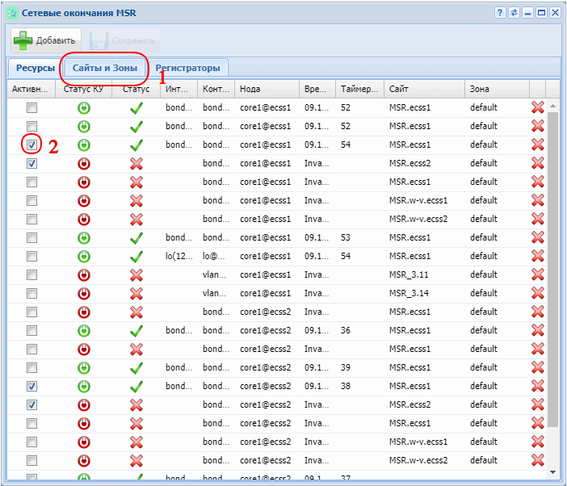Click the power status icon for MSR_3.11

tap(84, 274)
